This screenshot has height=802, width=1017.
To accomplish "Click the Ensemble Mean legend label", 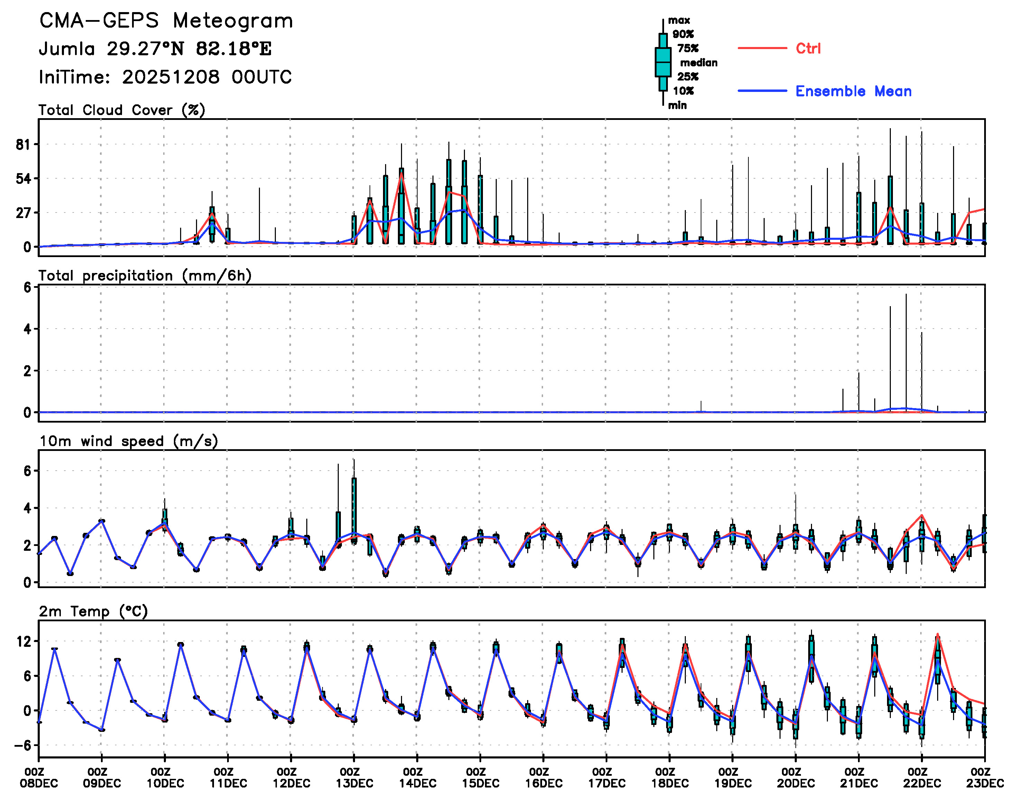I will (x=853, y=91).
